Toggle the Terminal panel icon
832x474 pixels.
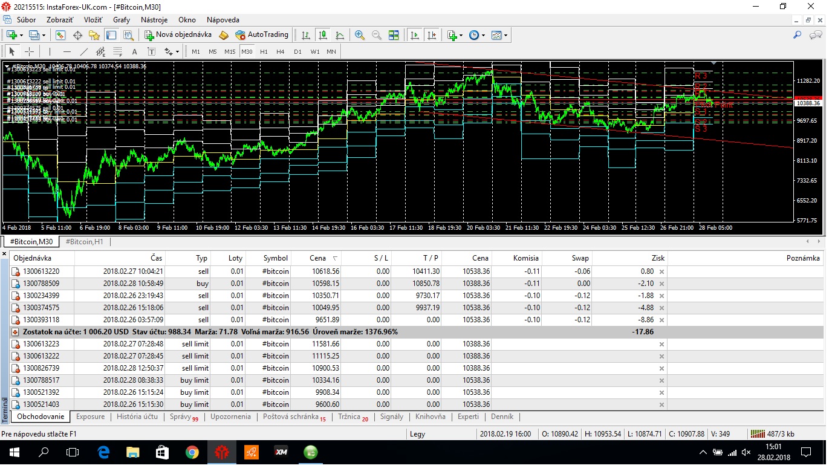pyautogui.click(x=111, y=35)
